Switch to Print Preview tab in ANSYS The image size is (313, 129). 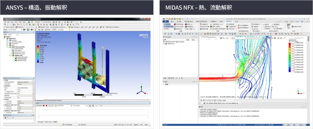[48, 100]
